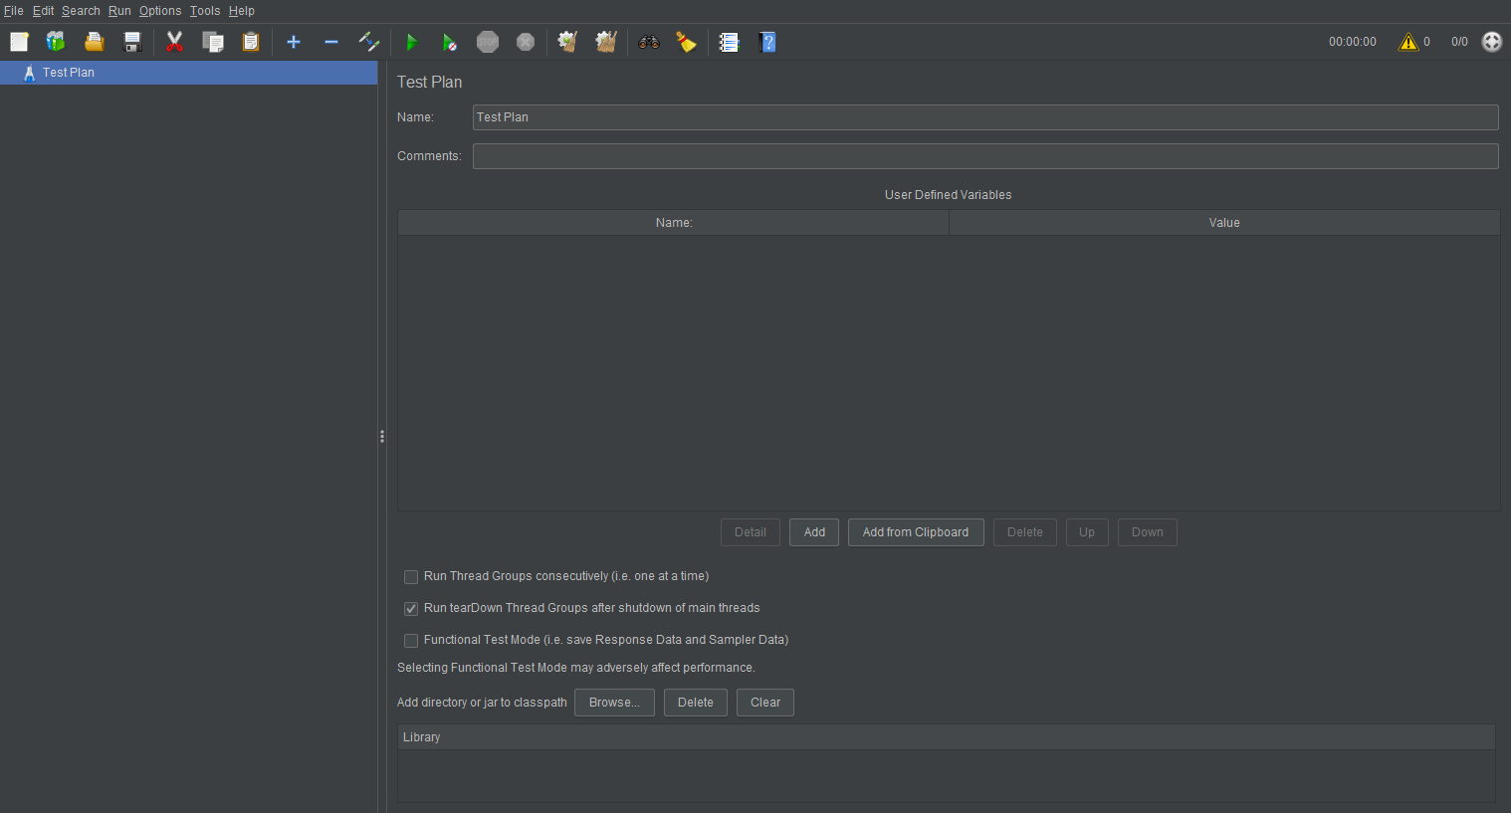Open the Search menu
The image size is (1511, 813).
(x=81, y=11)
